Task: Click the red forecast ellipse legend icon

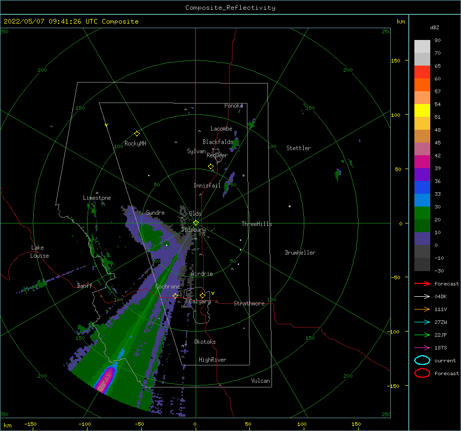Action: [422, 373]
